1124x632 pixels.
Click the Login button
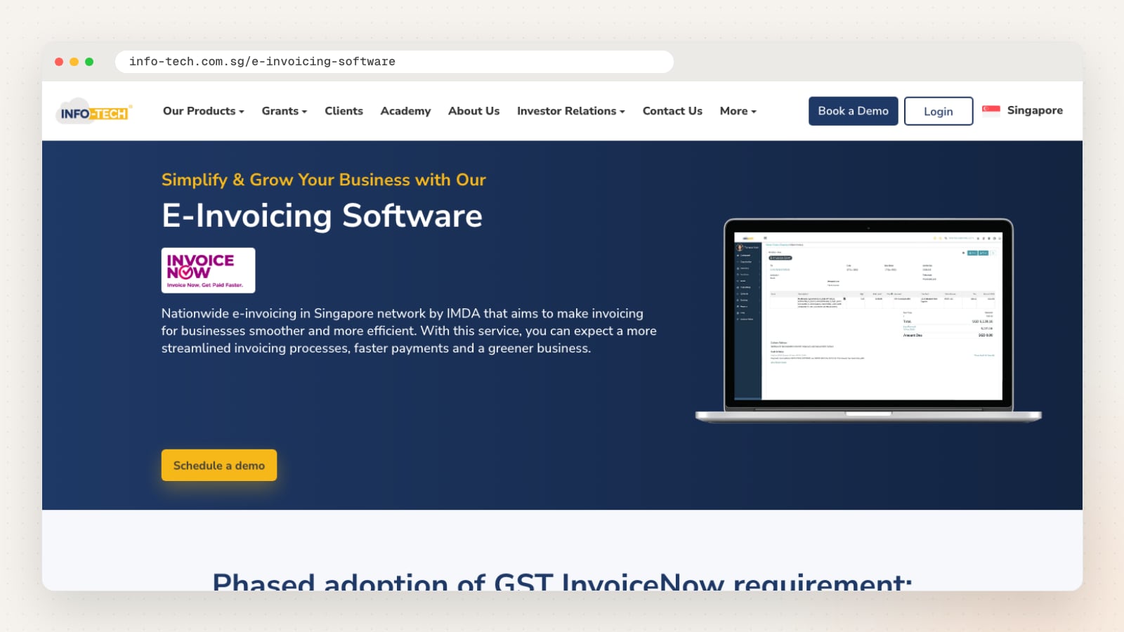(939, 111)
